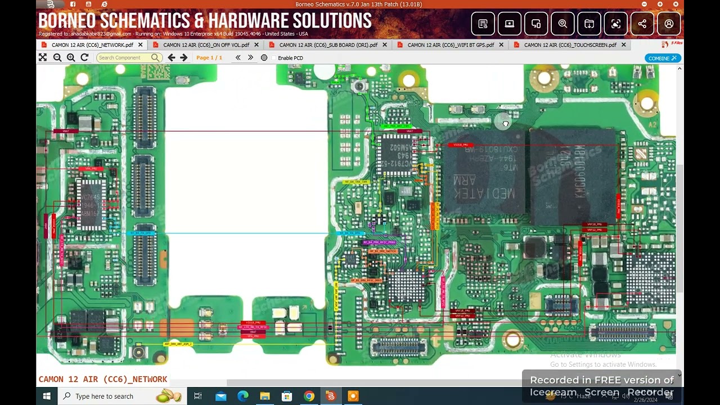The width and height of the screenshot is (720, 405).
Task: Open YouTube icon in title bar
Action: 88,4
